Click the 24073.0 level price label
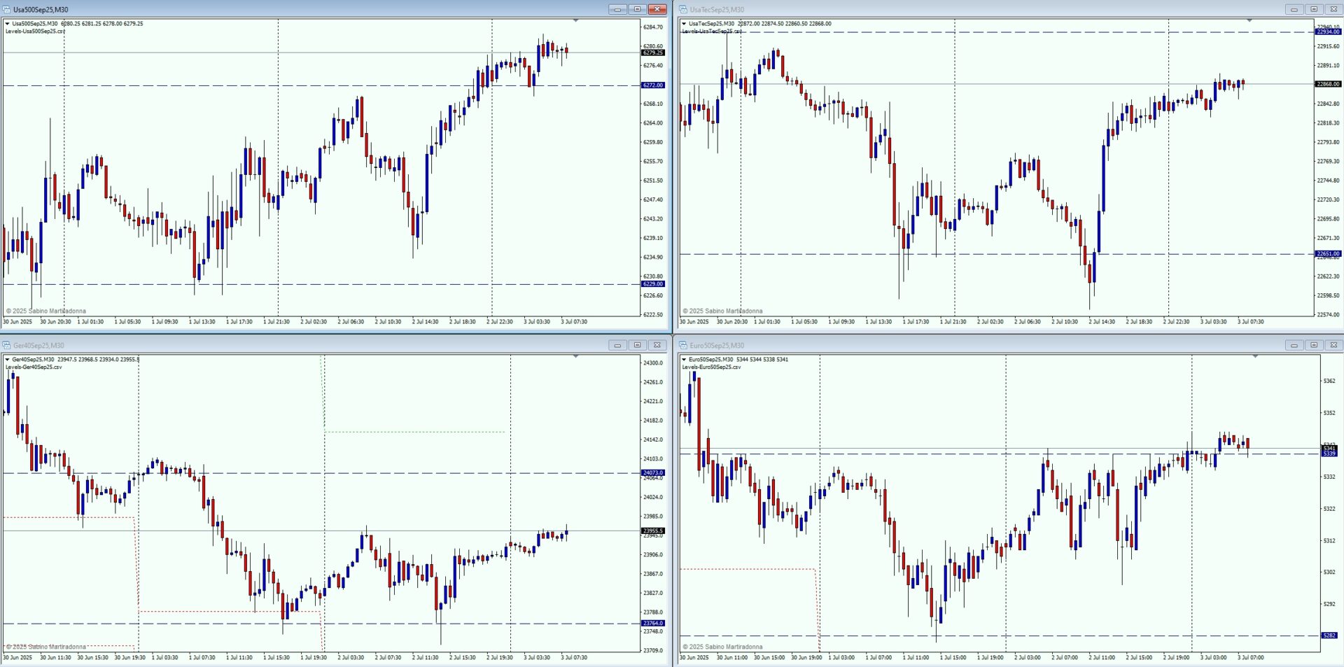This screenshot has height=667, width=1344. coord(653,473)
